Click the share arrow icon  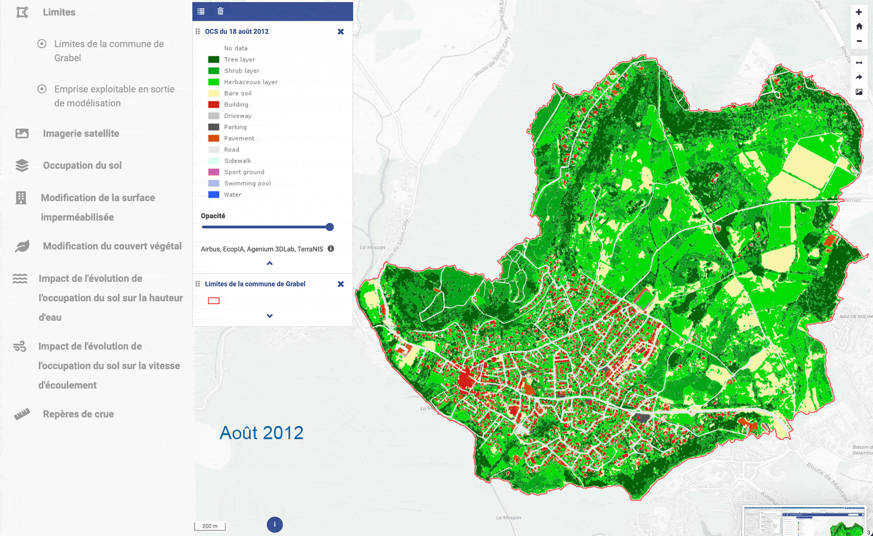858,77
